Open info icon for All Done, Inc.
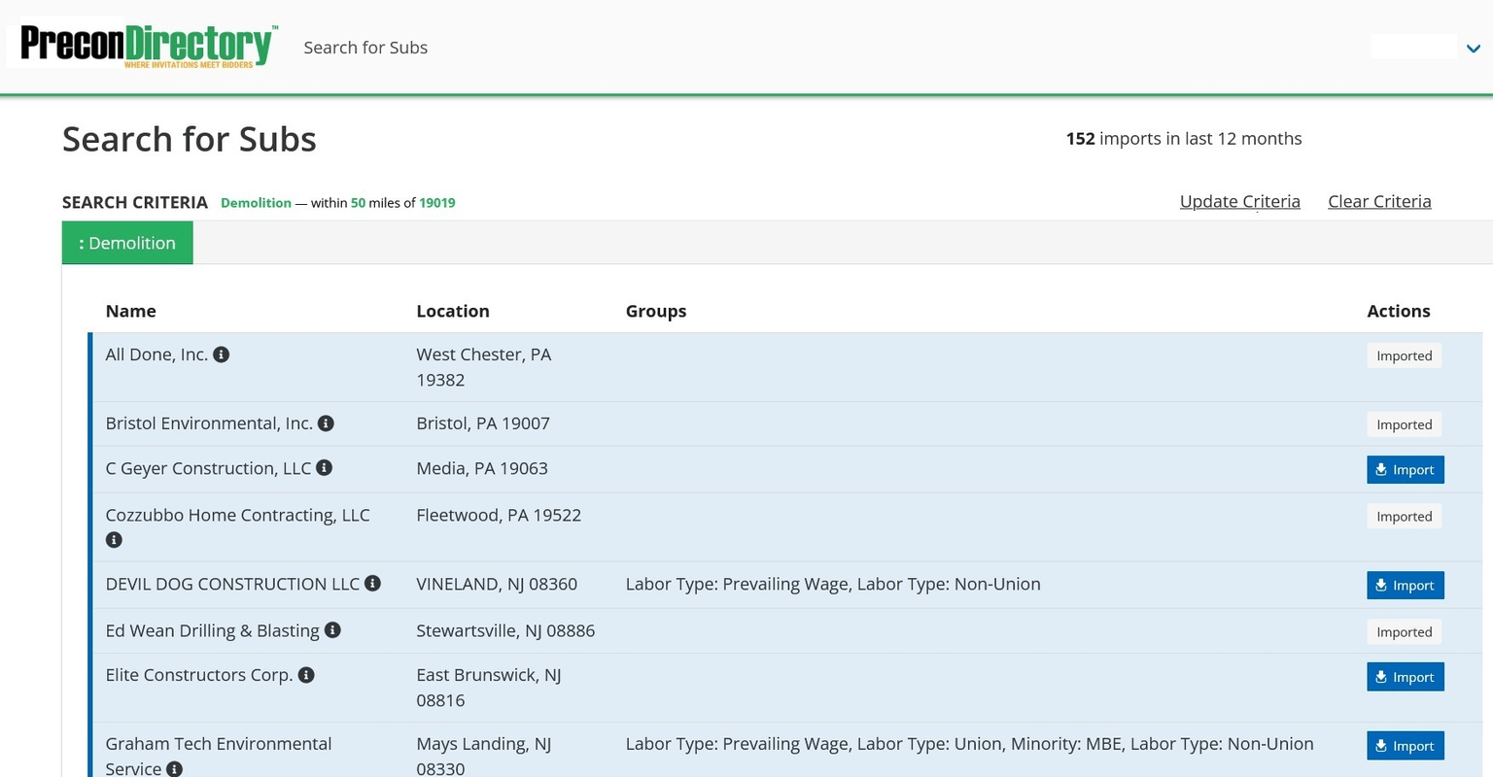 [x=222, y=355]
